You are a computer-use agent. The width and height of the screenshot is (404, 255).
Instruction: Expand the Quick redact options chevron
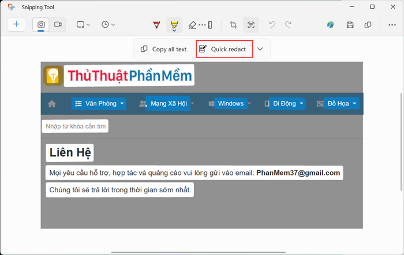pyautogui.click(x=260, y=49)
